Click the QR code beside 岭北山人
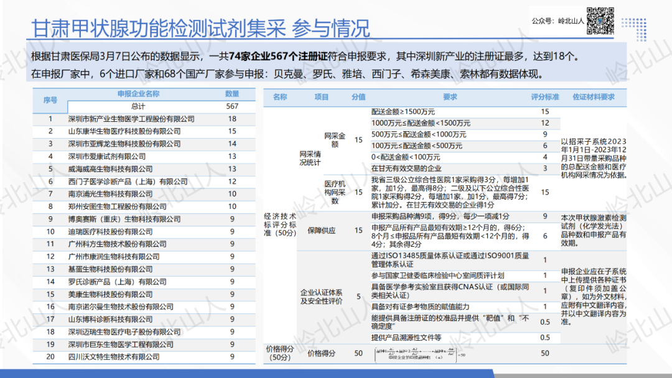672x378 pixels. click(x=600, y=21)
